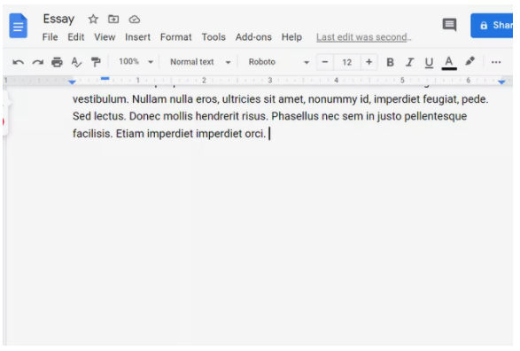
Task: Expand the 100% zoom dropdown
Action: (136, 62)
